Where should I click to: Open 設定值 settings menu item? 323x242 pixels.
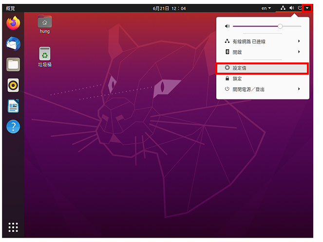262,68
